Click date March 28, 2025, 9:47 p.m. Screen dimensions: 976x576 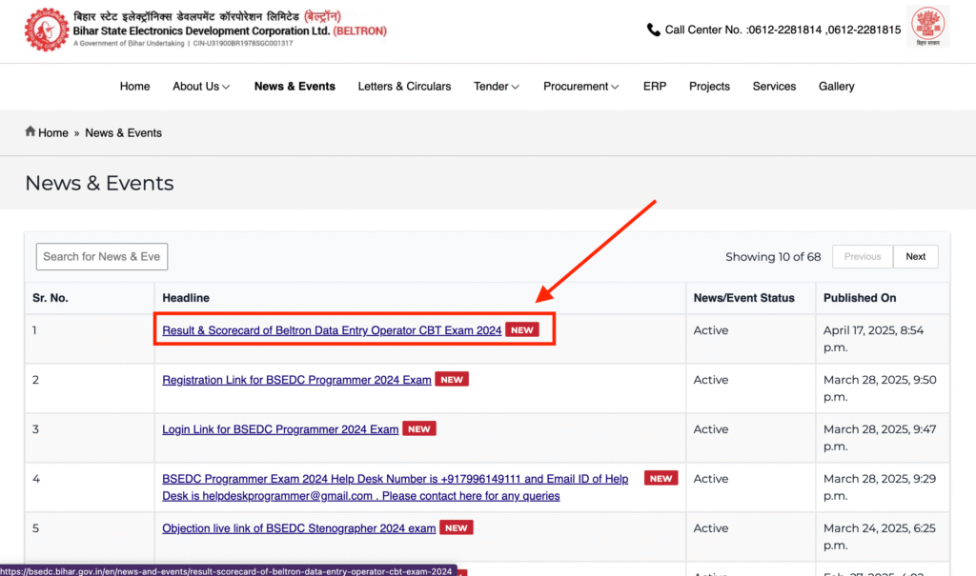880,438
